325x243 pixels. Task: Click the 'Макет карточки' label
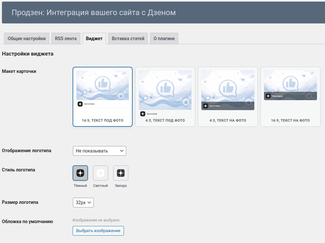pyautogui.click(x=19, y=71)
